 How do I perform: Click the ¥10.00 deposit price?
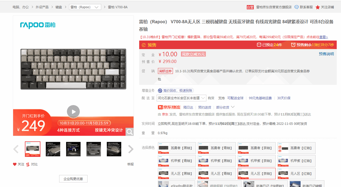point(168,54)
